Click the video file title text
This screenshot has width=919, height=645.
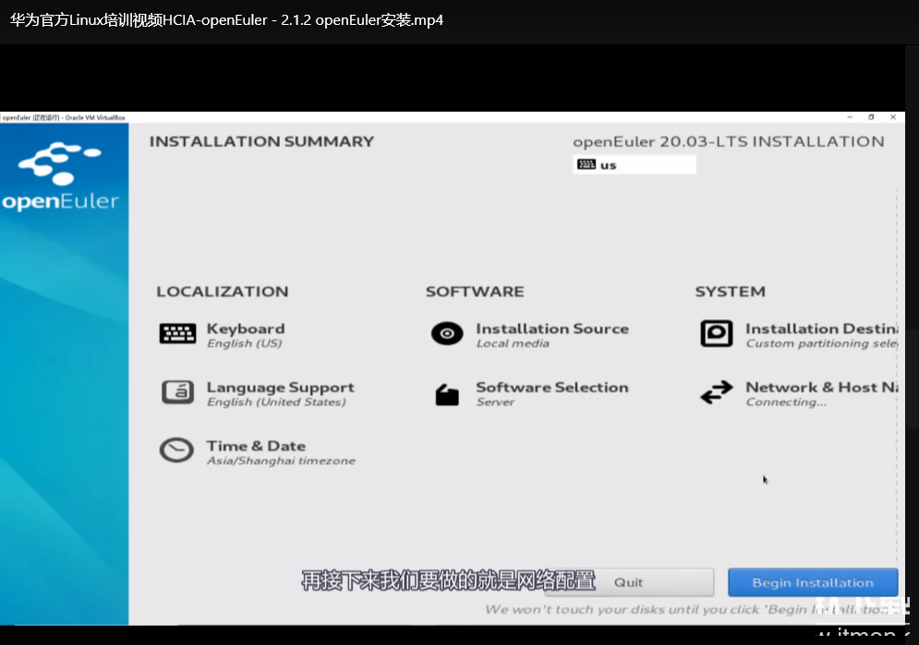pyautogui.click(x=226, y=19)
